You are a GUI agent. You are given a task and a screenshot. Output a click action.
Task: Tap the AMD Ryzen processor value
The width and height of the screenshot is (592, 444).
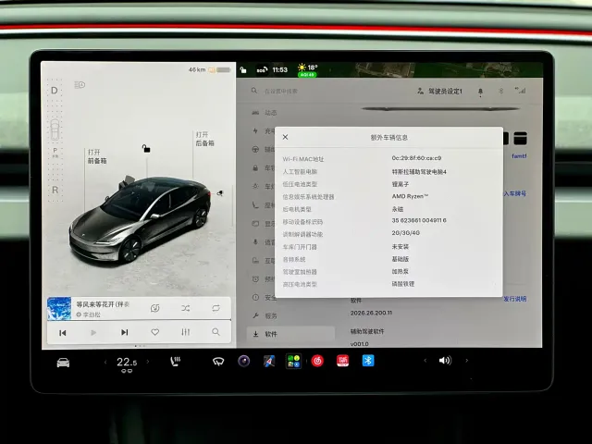coord(410,196)
